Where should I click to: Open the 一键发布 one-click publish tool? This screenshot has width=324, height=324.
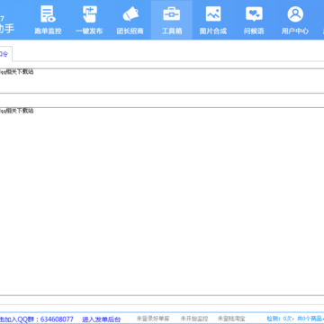(89, 20)
